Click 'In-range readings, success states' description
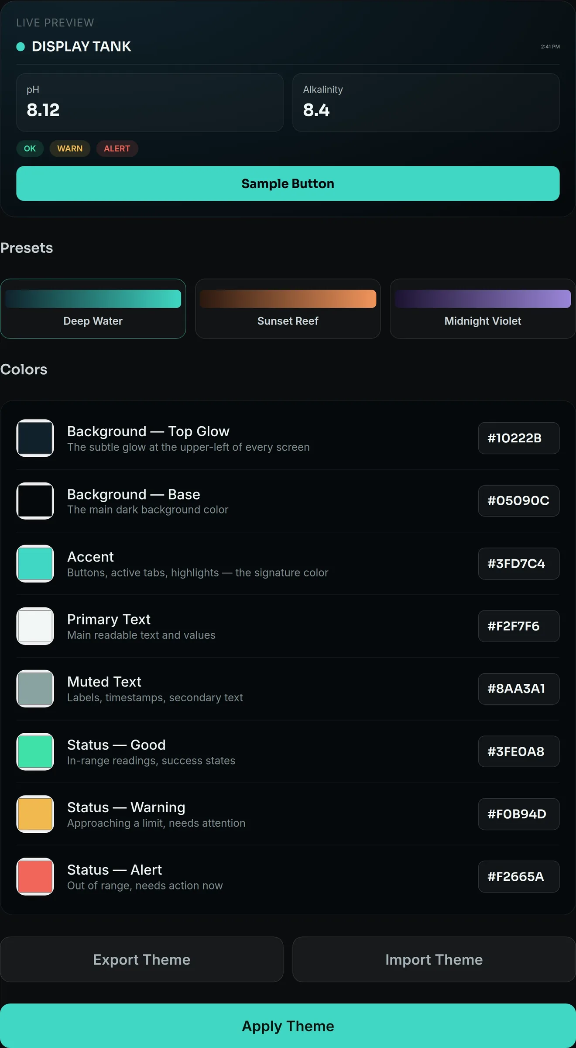The height and width of the screenshot is (1048, 576). click(151, 761)
